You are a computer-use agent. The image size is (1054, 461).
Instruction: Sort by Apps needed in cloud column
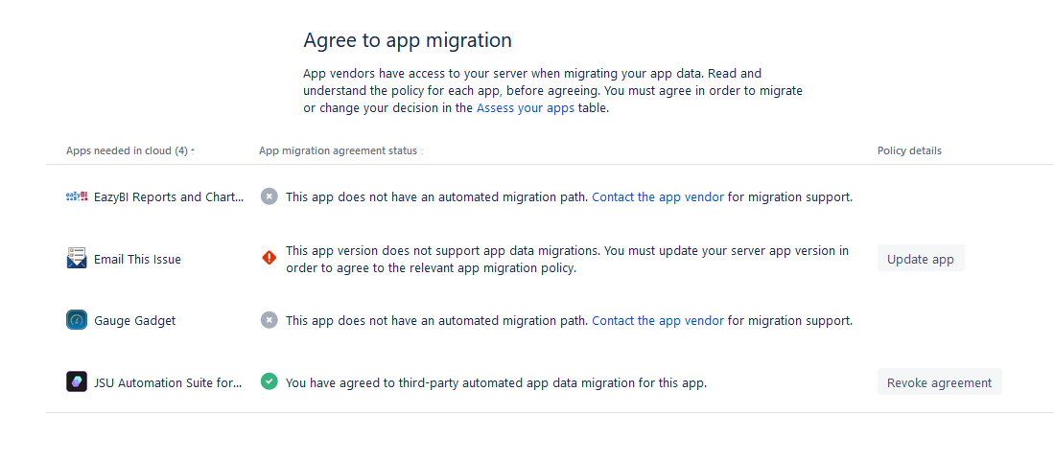tap(129, 150)
